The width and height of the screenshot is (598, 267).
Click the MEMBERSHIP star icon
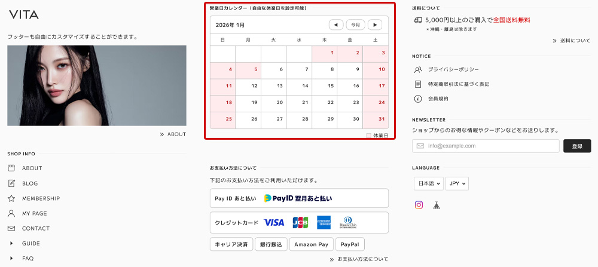11,198
